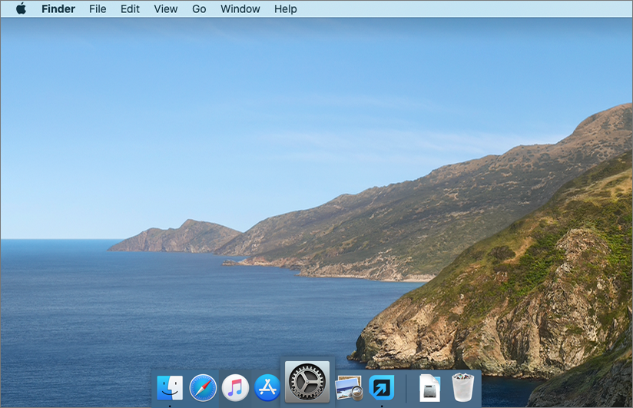The image size is (633, 408).
Task: Click the blue arrow app icon in Dock
Action: (381, 387)
